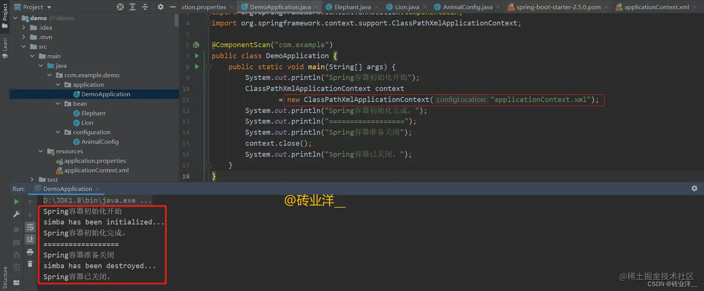The height and width of the screenshot is (291, 704).
Task: Click the layout icon at Run toolbar bottom
Action: [16, 282]
